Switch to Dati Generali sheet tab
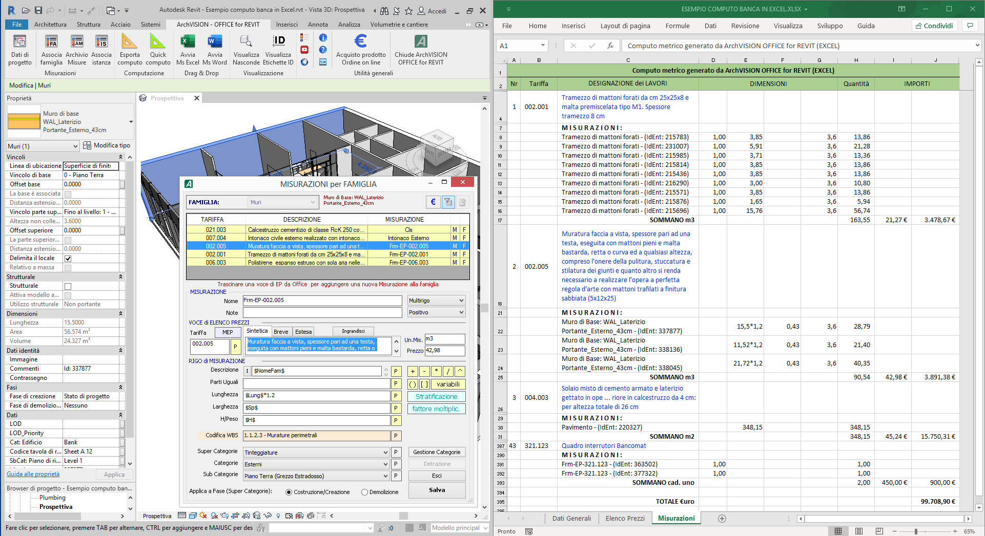This screenshot has width=985, height=536. click(571, 518)
